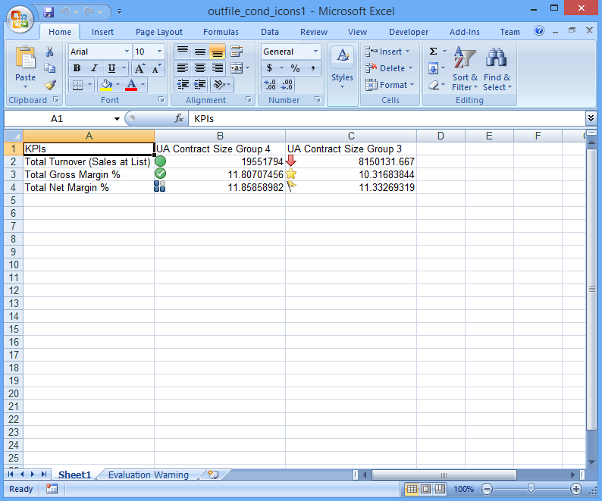Switch to the Developer tab
The image size is (602, 501).
(409, 32)
